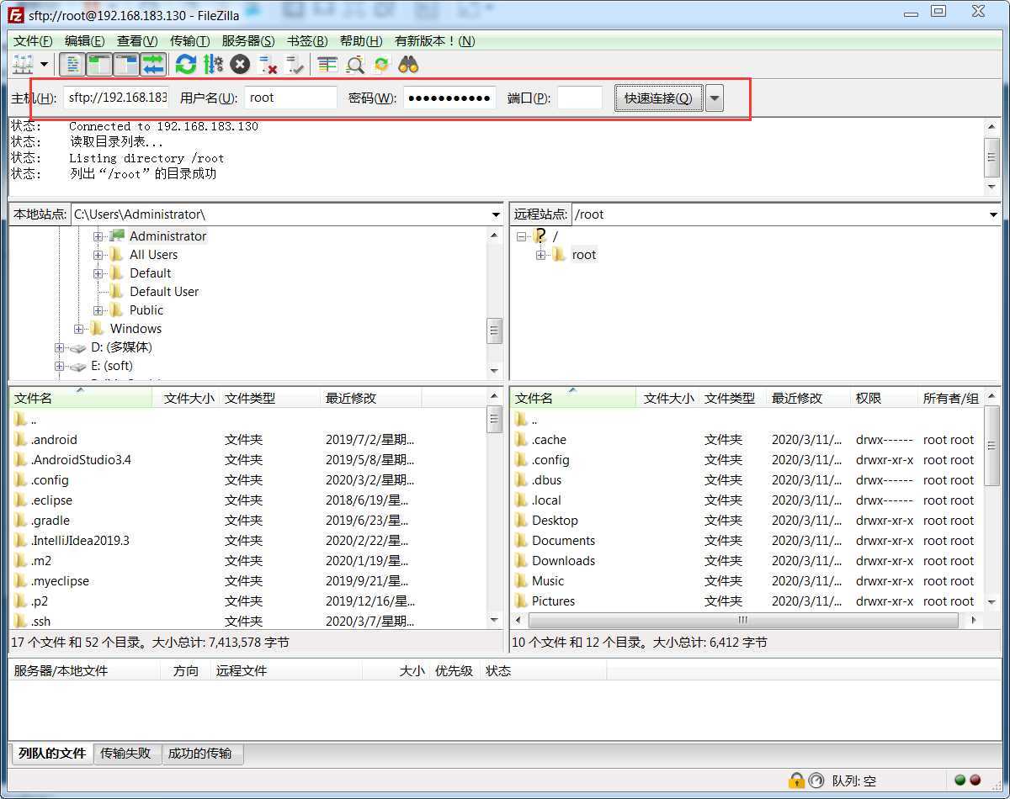Open the quick connect history dropdown
This screenshot has width=1010, height=799.
pos(715,98)
